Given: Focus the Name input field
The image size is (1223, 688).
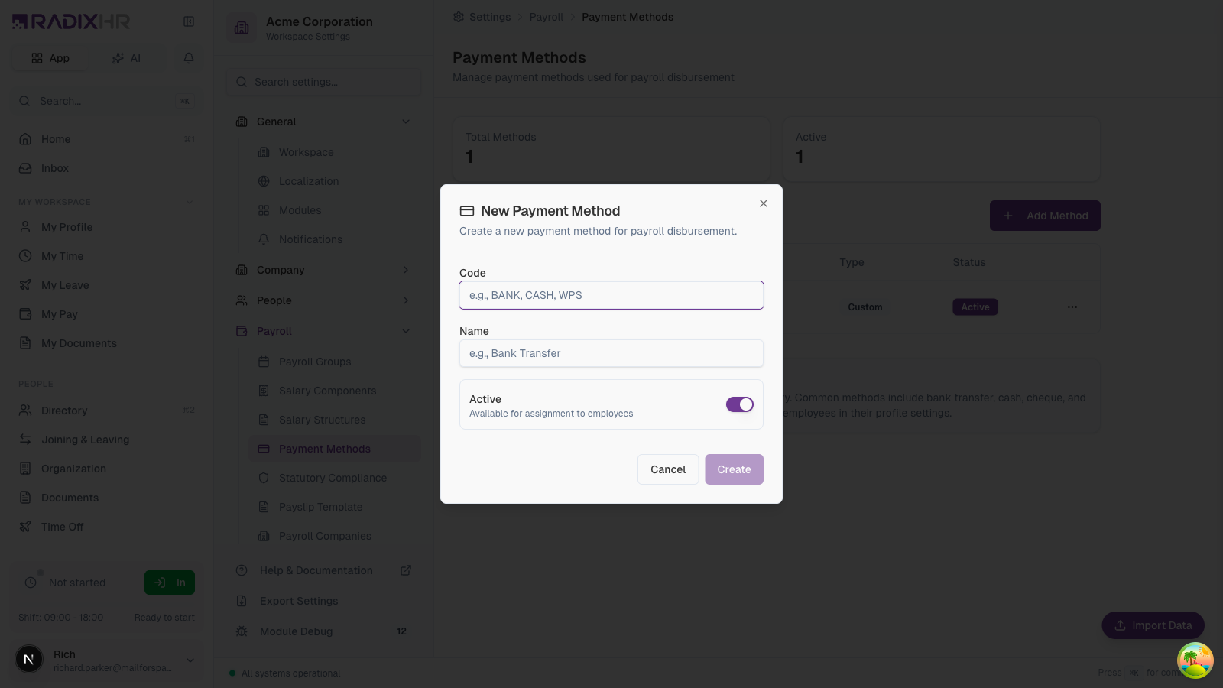Looking at the screenshot, I should coord(611,353).
